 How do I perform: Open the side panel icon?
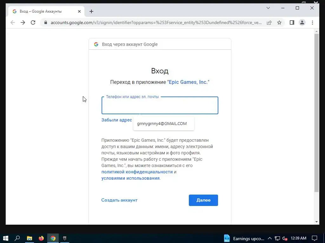[292, 22]
